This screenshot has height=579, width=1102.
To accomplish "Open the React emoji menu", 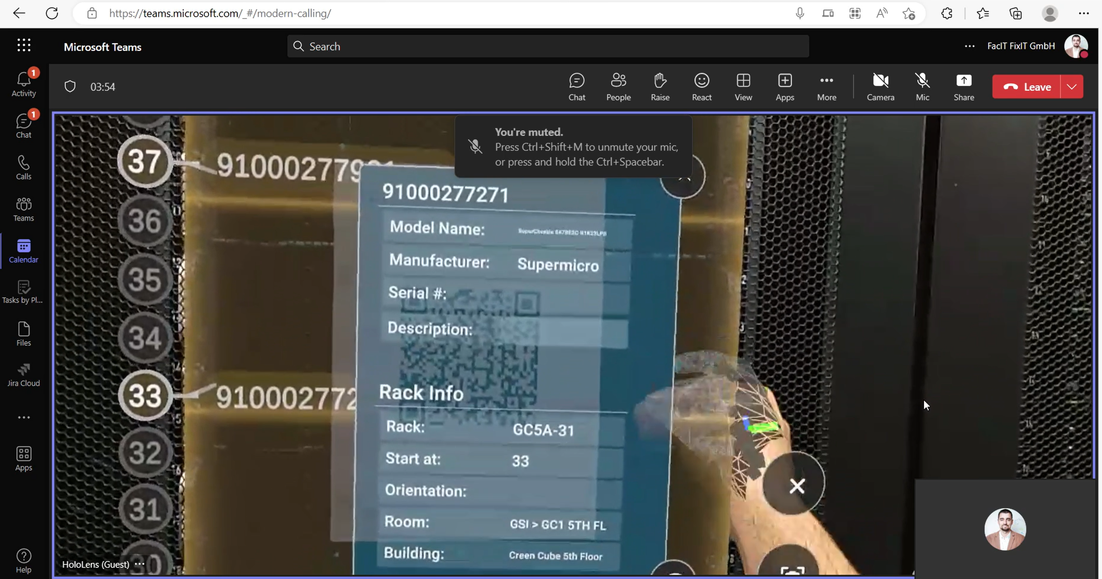I will pos(702,87).
